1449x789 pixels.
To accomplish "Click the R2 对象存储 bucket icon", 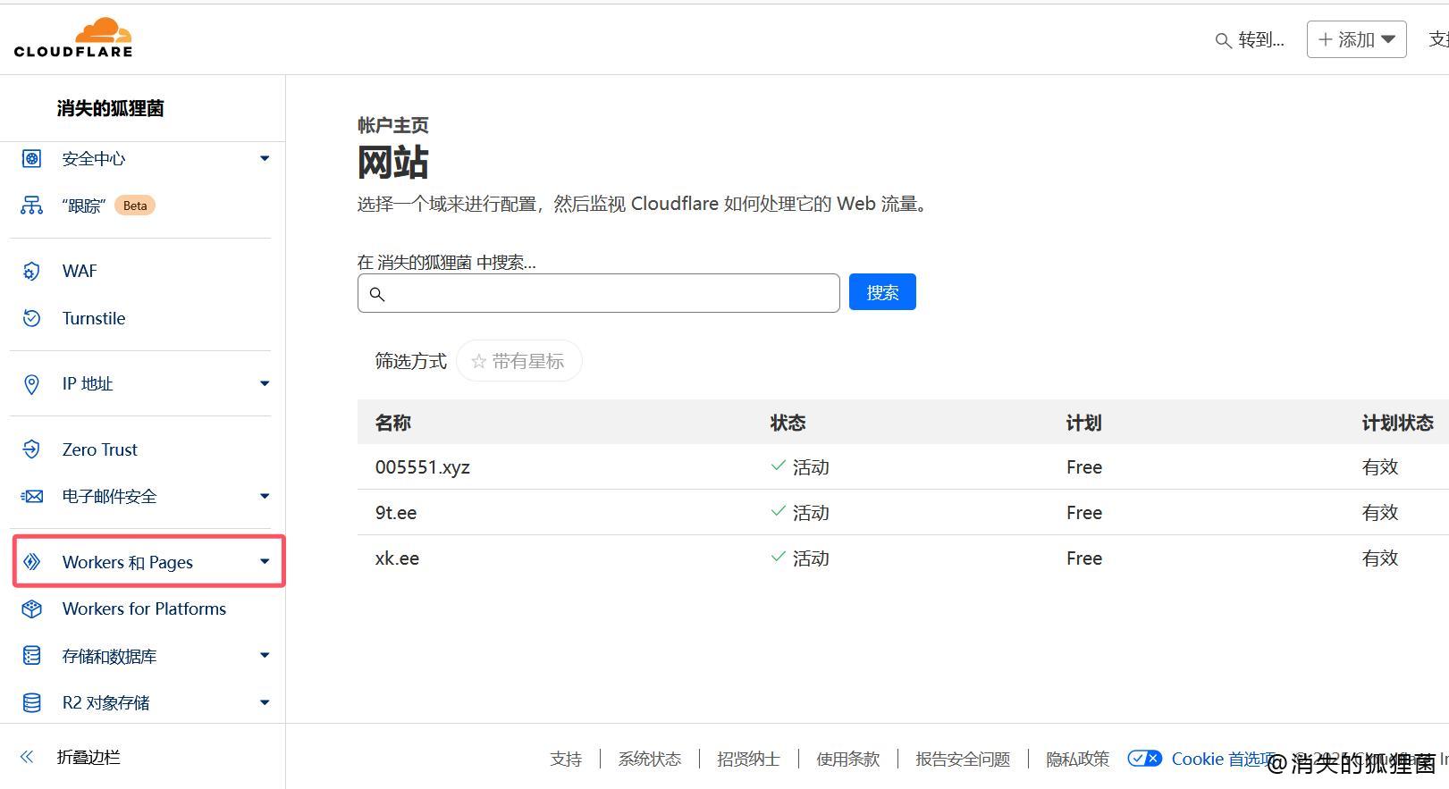I will click(x=31, y=702).
